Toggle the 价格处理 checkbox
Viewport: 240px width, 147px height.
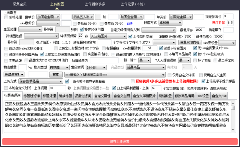[6, 17]
